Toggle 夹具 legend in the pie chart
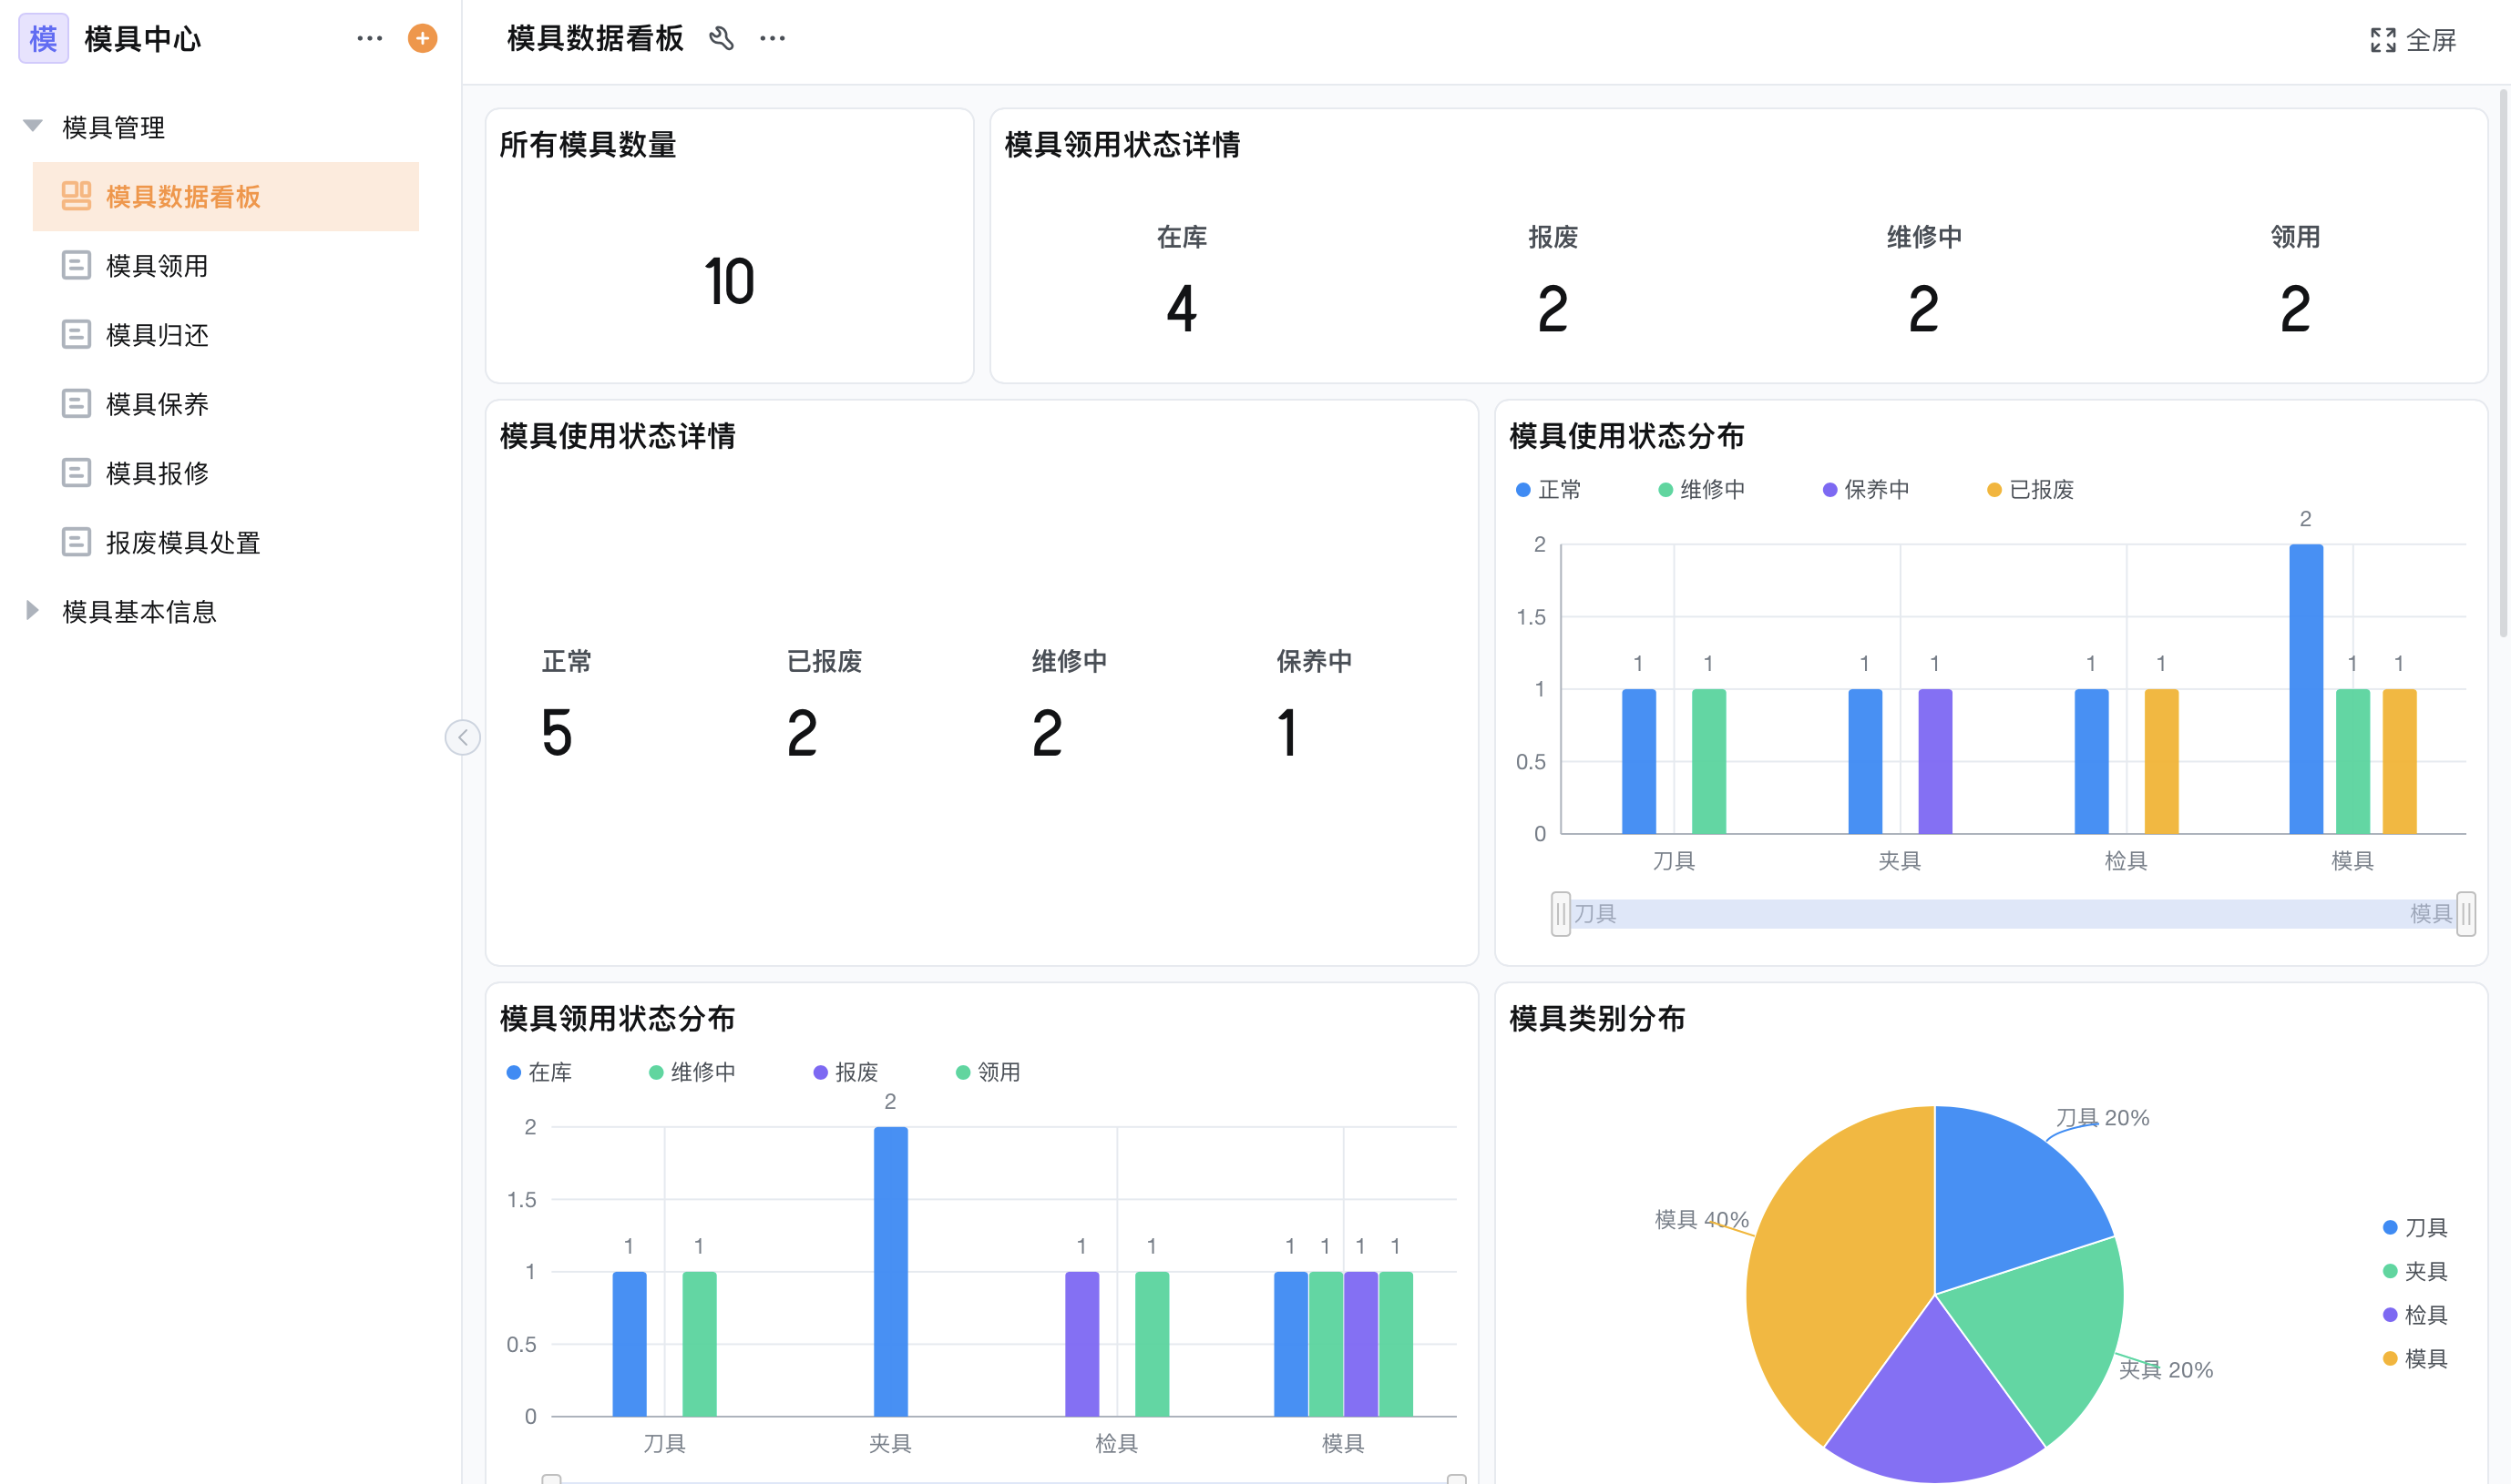This screenshot has width=2511, height=1484. tap(2416, 1271)
